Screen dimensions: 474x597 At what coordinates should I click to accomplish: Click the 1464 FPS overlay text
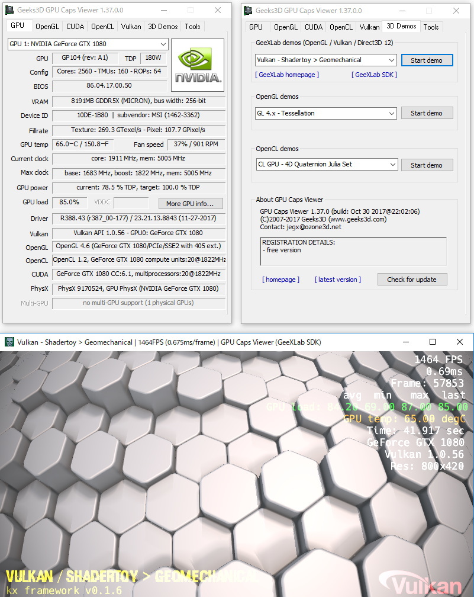[438, 360]
